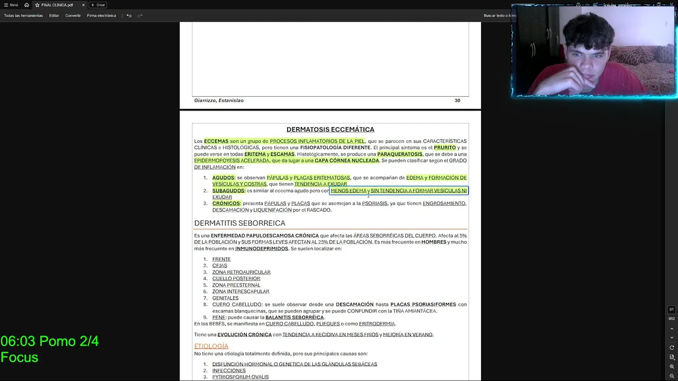The image size is (678, 381).
Task: Click the undo arrow
Action: click(129, 15)
